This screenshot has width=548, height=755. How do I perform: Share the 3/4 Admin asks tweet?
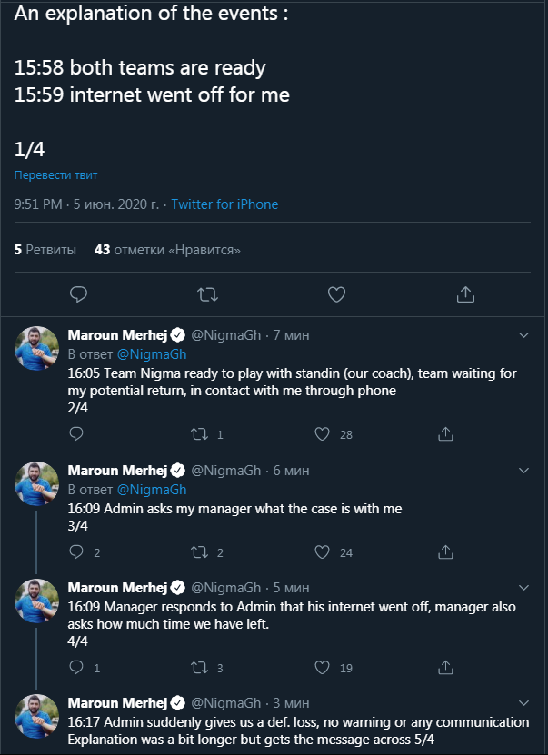coord(445,551)
